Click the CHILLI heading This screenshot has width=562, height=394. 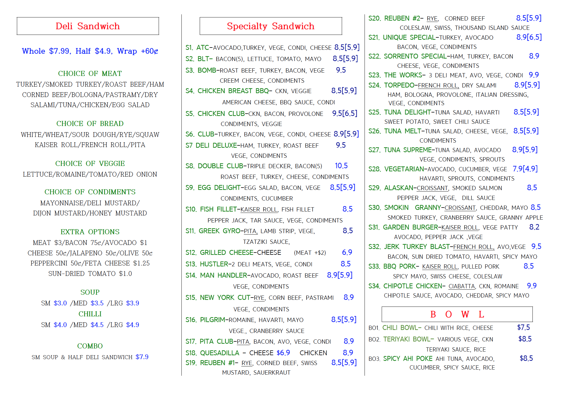click(x=90, y=314)
